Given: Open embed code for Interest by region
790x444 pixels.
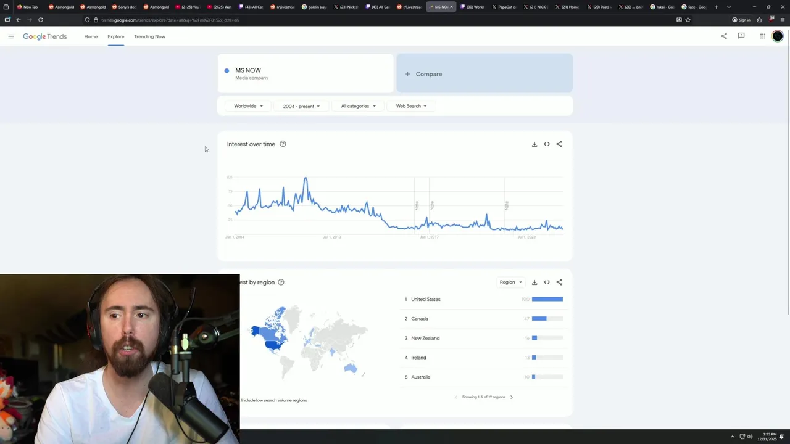Looking at the screenshot, I should point(547,282).
